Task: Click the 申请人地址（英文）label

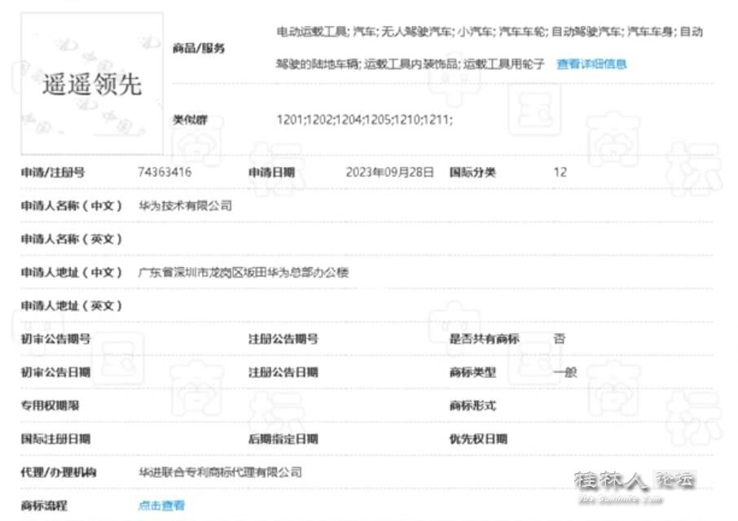Action: (x=72, y=305)
